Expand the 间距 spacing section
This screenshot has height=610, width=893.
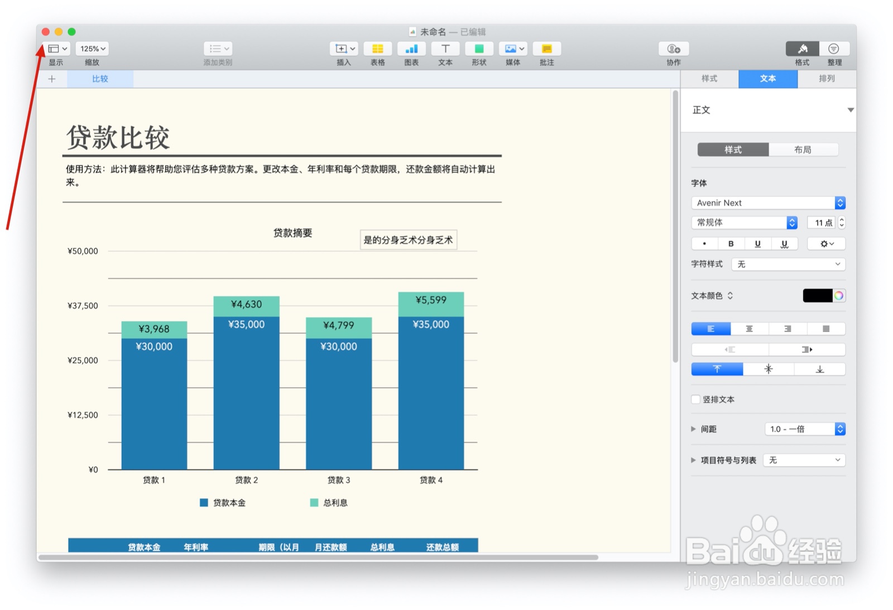693,429
